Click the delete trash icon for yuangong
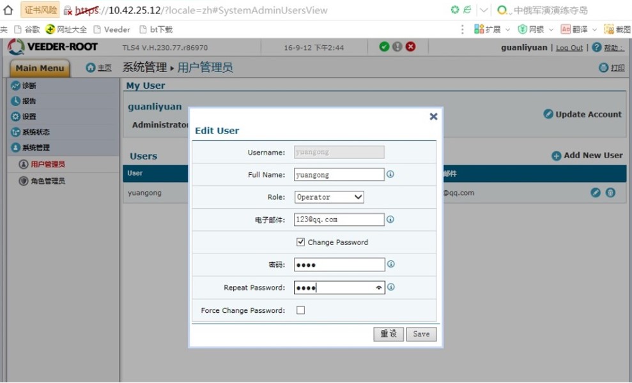Image resolution: width=632 pixels, height=383 pixels. coord(610,193)
